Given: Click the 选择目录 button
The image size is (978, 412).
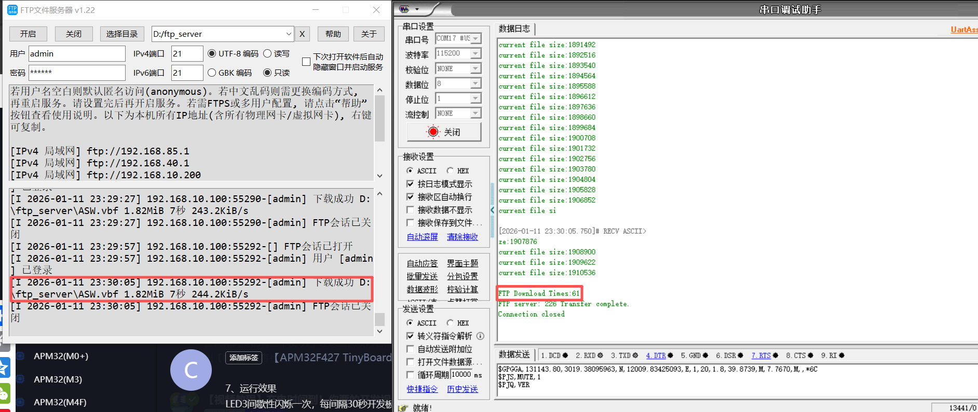Looking at the screenshot, I should pyautogui.click(x=122, y=34).
